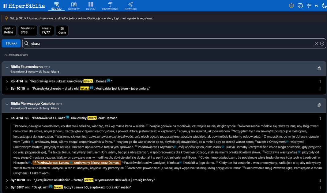The width and height of the screenshot is (327, 193).
Task: Open Opcje gear options button
Action: tap(62, 30)
